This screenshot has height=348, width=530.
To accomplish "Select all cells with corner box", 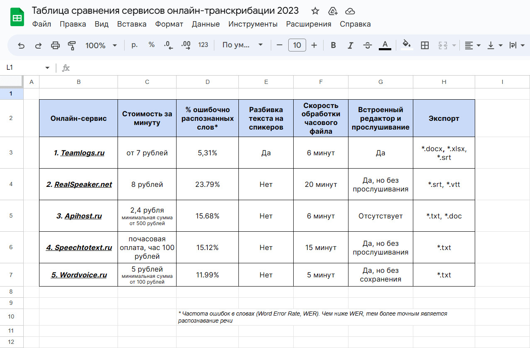I will [x=11, y=82].
